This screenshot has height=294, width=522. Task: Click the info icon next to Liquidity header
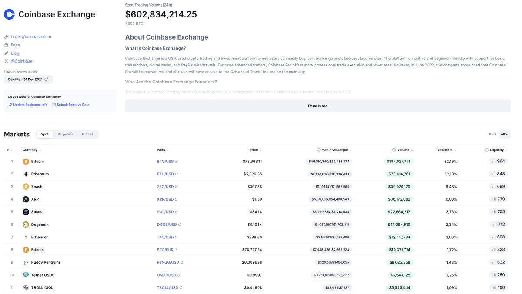tap(487, 150)
